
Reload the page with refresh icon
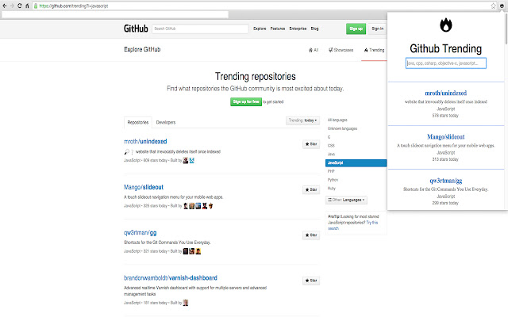coord(19,6)
